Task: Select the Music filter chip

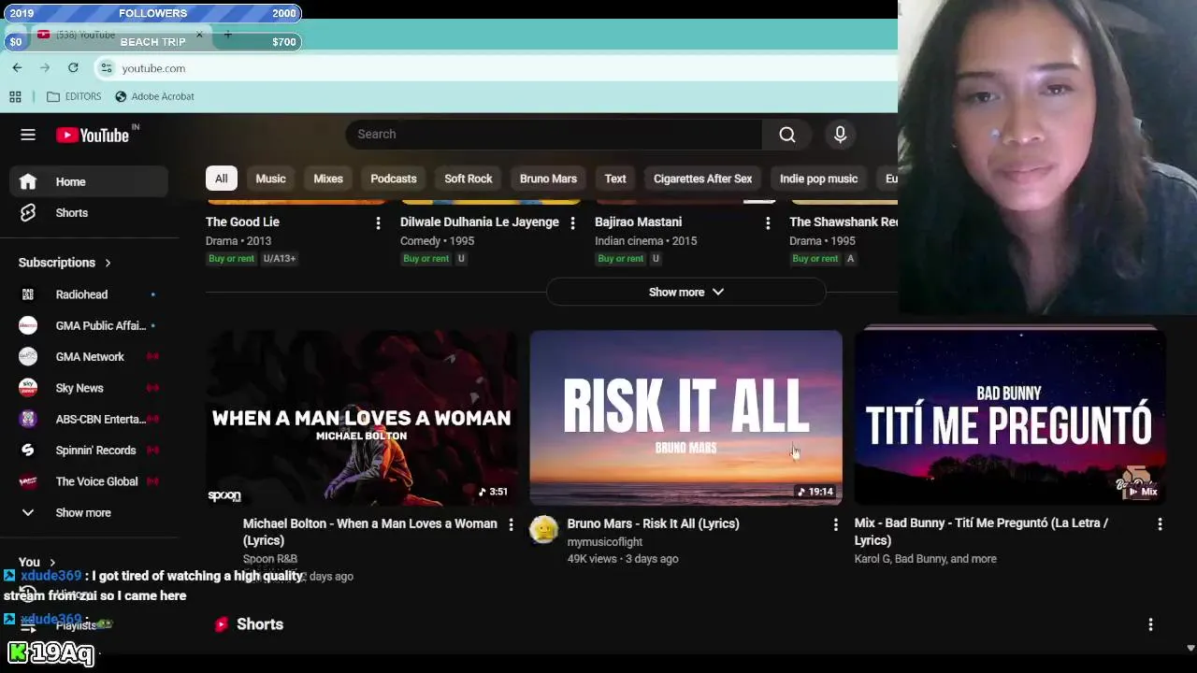Action: tap(270, 179)
